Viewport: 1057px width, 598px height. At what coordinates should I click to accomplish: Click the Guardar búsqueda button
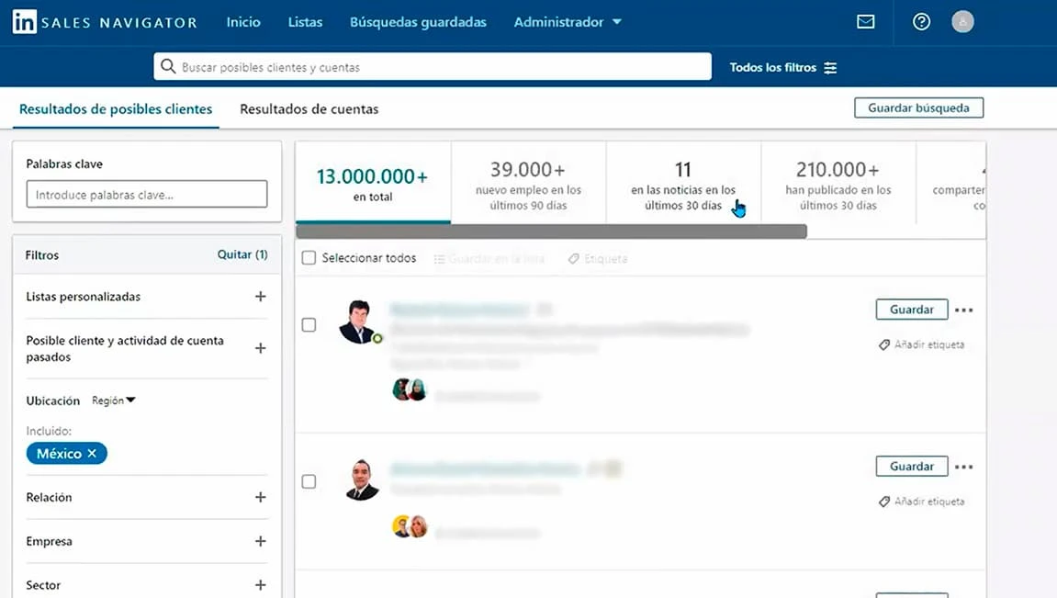click(x=919, y=107)
